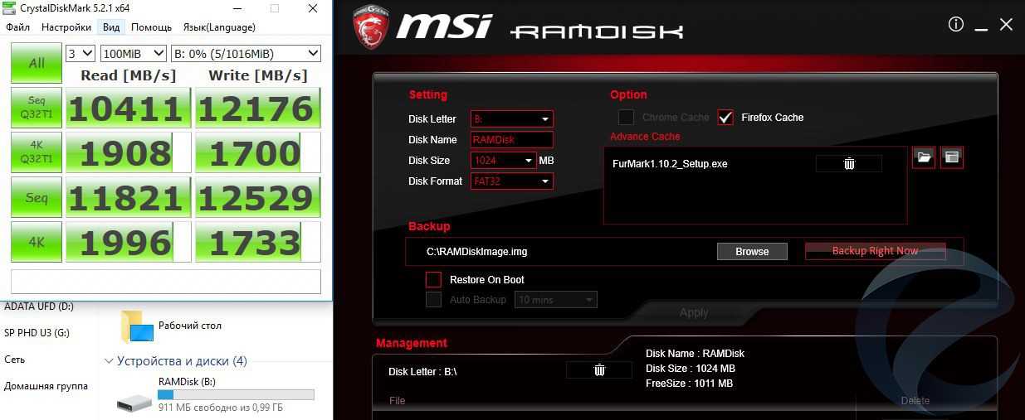The width and height of the screenshot is (1025, 420).
Task: Open the Рабочий стол folder icon
Action: point(137,326)
